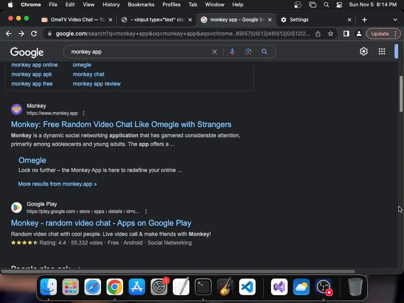Open Monkey random video chat Google Play link
The width and height of the screenshot is (404, 303).
pos(101,223)
